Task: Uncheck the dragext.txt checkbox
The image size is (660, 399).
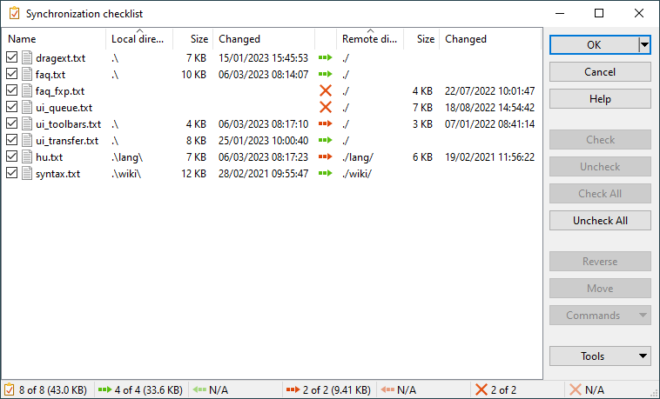Action: [11, 57]
